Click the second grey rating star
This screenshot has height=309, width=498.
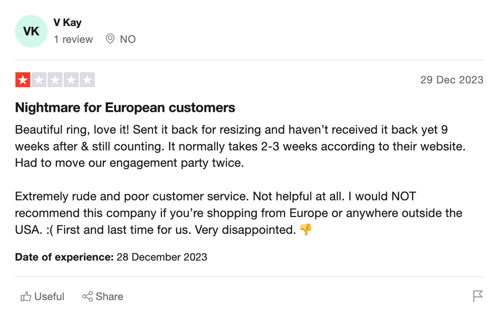pos(39,80)
